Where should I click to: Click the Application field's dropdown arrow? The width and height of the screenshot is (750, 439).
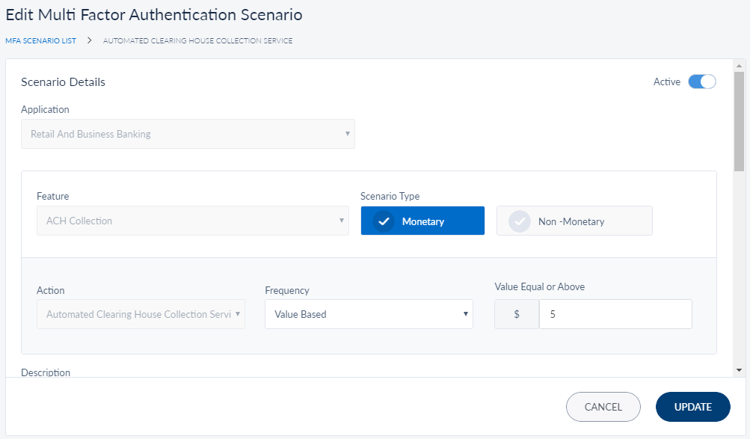tap(347, 134)
